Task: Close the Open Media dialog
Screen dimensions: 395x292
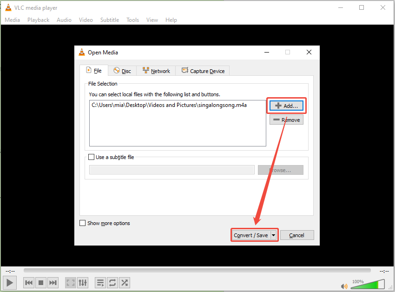Action: point(309,52)
